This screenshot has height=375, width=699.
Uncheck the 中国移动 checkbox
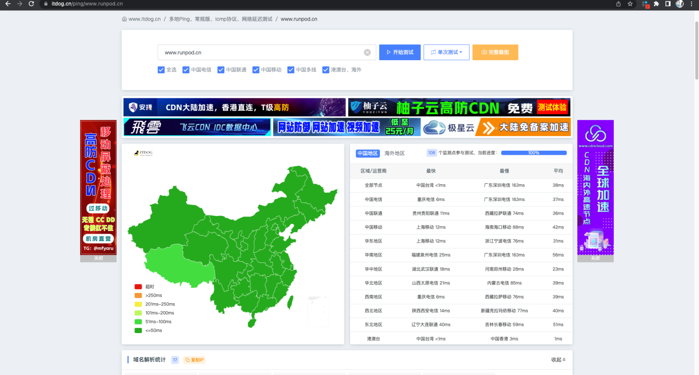[x=256, y=70]
